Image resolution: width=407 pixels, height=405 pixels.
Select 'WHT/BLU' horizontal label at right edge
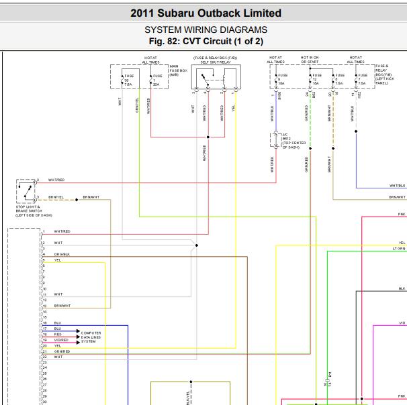click(398, 186)
